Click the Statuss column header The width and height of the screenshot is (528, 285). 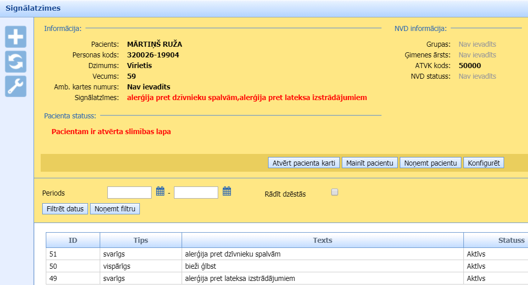(x=511, y=240)
